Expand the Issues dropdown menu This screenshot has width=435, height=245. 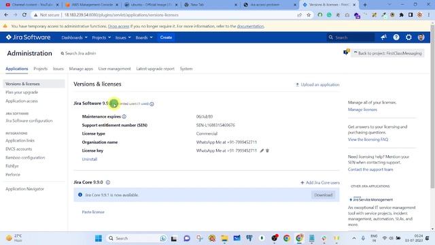pos(123,37)
